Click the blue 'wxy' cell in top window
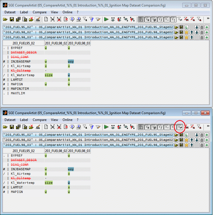The image size is (213, 215). click(x=71, y=62)
